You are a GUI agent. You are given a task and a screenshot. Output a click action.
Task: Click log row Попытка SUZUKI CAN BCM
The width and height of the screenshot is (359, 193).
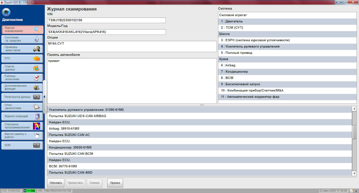(x=199, y=154)
